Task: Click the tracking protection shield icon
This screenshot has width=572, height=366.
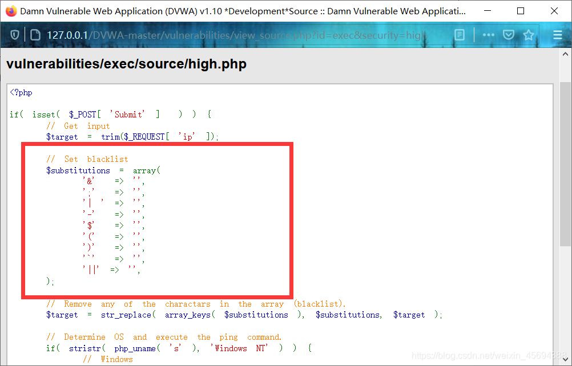Action: pos(15,35)
